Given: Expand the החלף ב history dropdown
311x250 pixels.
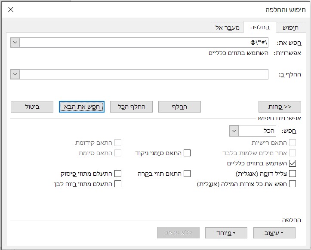Looking at the screenshot, I should click(x=15, y=74).
